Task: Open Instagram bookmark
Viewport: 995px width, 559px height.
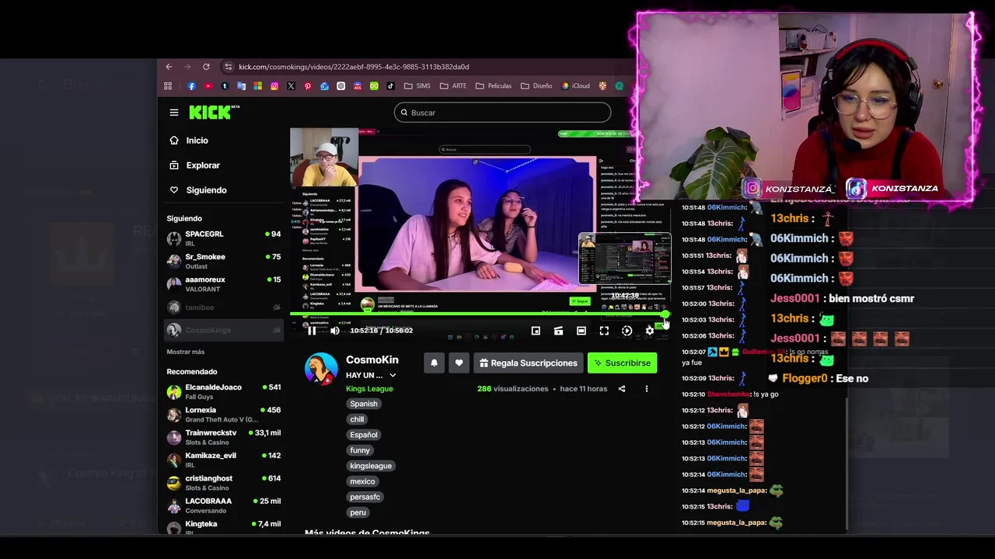Action: tap(274, 86)
